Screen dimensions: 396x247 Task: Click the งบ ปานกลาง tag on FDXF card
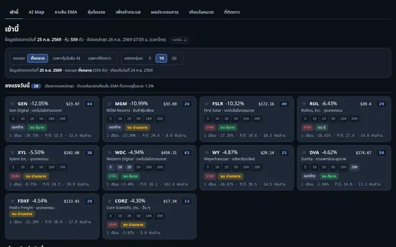tap(22, 214)
